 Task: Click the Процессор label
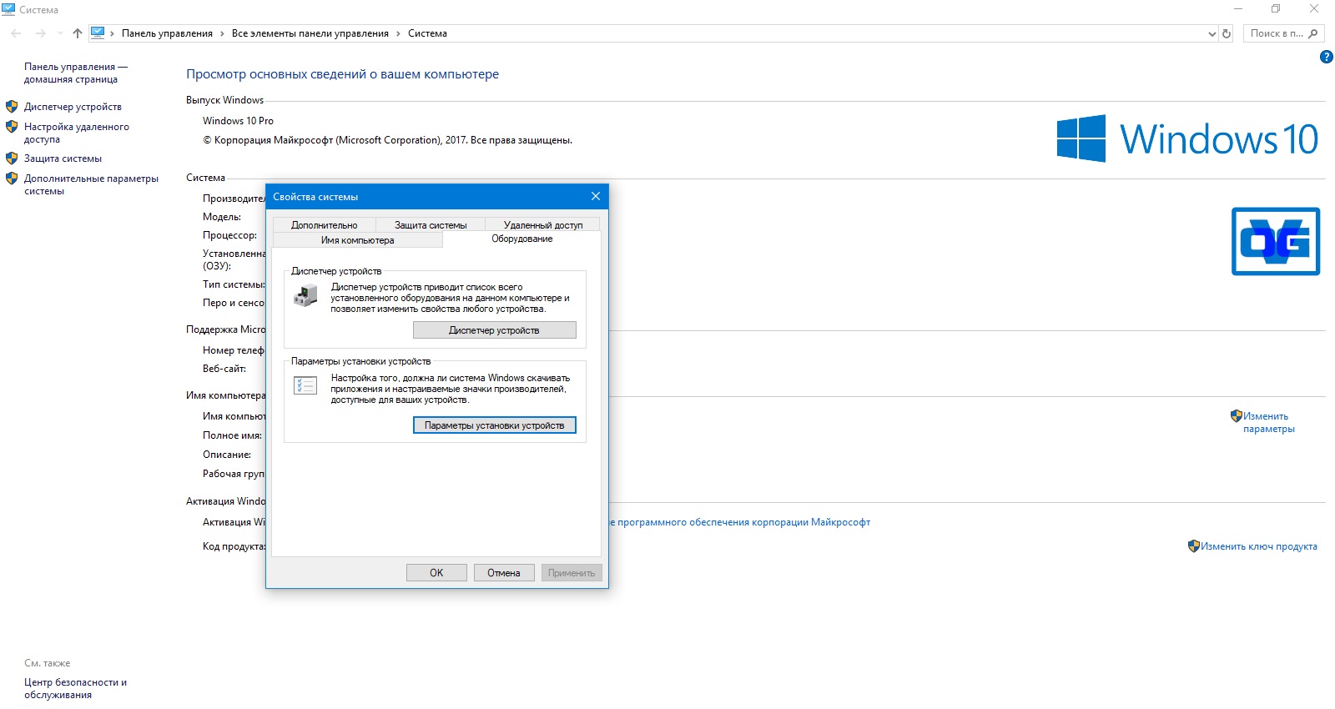pyautogui.click(x=229, y=235)
